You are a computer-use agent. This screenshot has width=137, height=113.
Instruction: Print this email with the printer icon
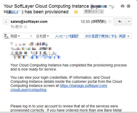122,6
